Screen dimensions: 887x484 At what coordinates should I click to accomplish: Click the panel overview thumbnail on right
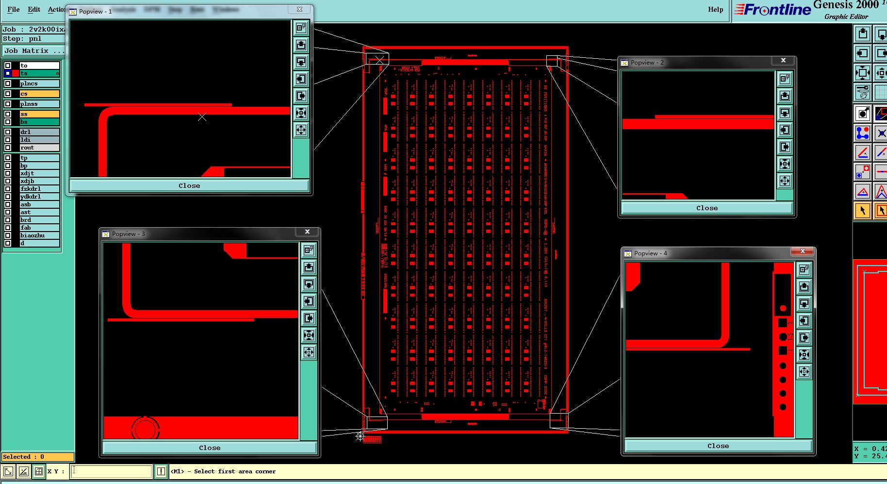point(870,332)
